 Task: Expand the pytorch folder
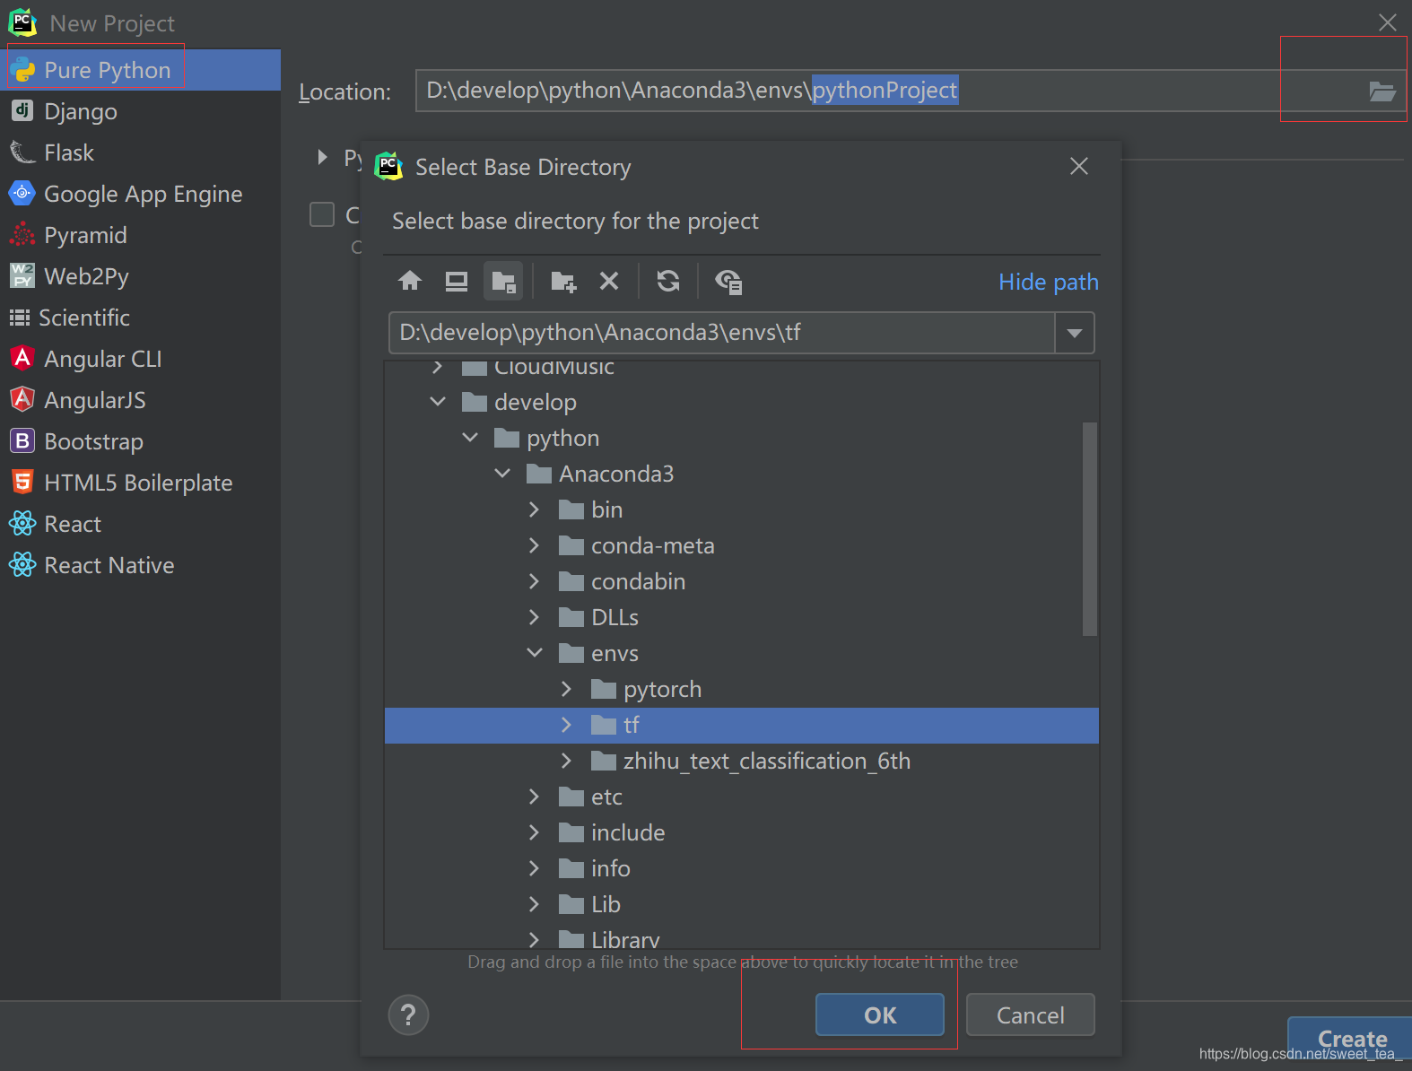[x=567, y=689]
